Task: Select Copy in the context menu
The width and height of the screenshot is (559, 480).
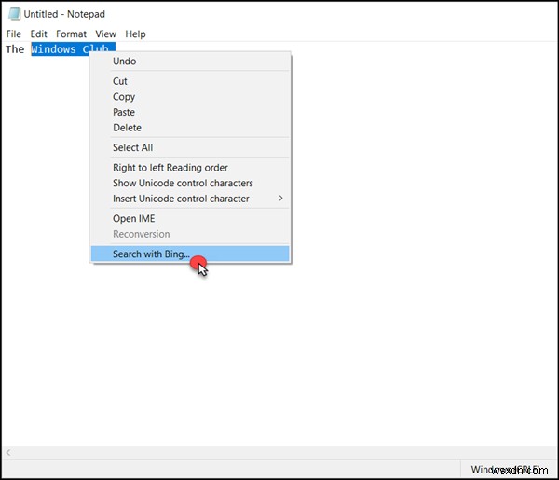Action: 190,97
